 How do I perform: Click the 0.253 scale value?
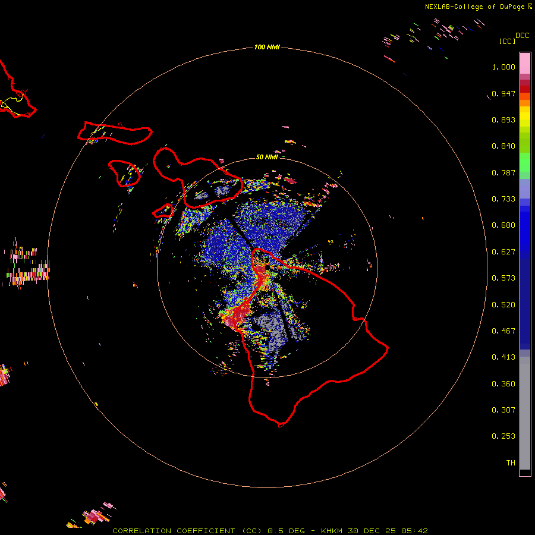(503, 436)
